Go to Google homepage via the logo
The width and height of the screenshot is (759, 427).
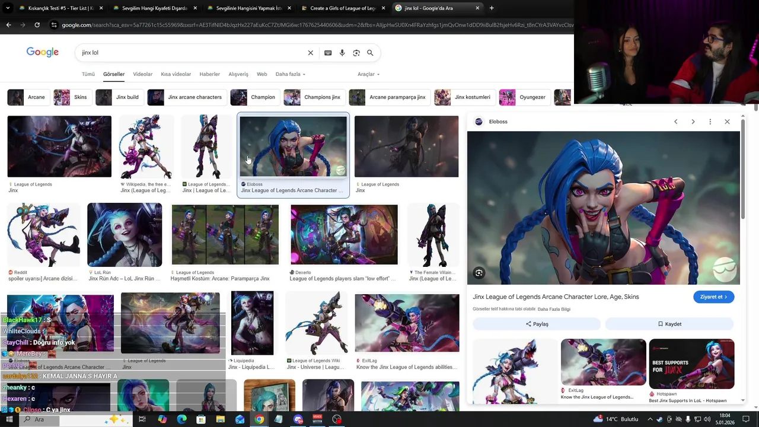pyautogui.click(x=43, y=52)
